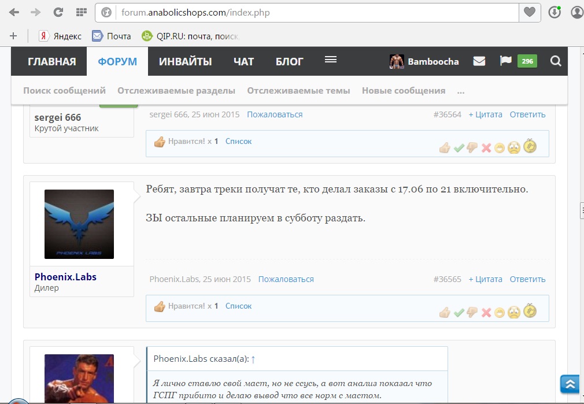
Task: Open the forum search magnifier
Action: pos(556,61)
